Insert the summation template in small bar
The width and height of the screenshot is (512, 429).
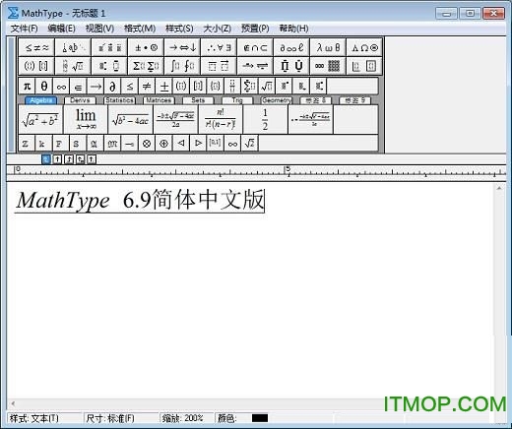click(249, 87)
